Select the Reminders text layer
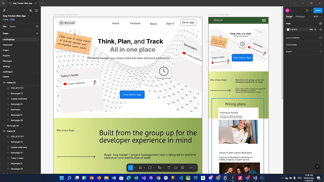The width and height of the screenshot is (324, 182). coord(16,109)
